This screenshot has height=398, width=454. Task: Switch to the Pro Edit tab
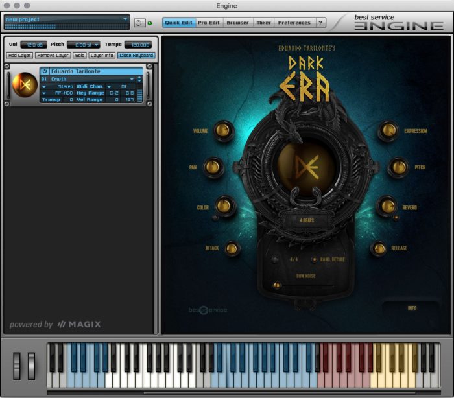[x=209, y=23]
